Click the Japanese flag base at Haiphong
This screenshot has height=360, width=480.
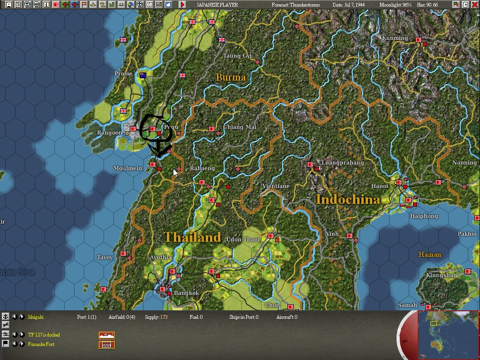coord(409,200)
